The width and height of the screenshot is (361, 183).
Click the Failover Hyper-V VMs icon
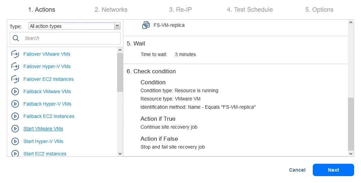(x=15, y=66)
